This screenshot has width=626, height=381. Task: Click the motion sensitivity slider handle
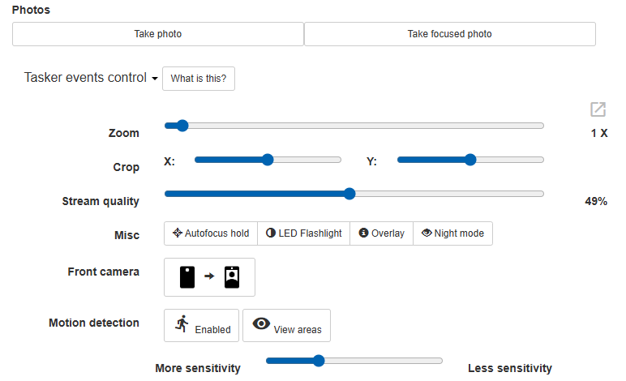[318, 361]
